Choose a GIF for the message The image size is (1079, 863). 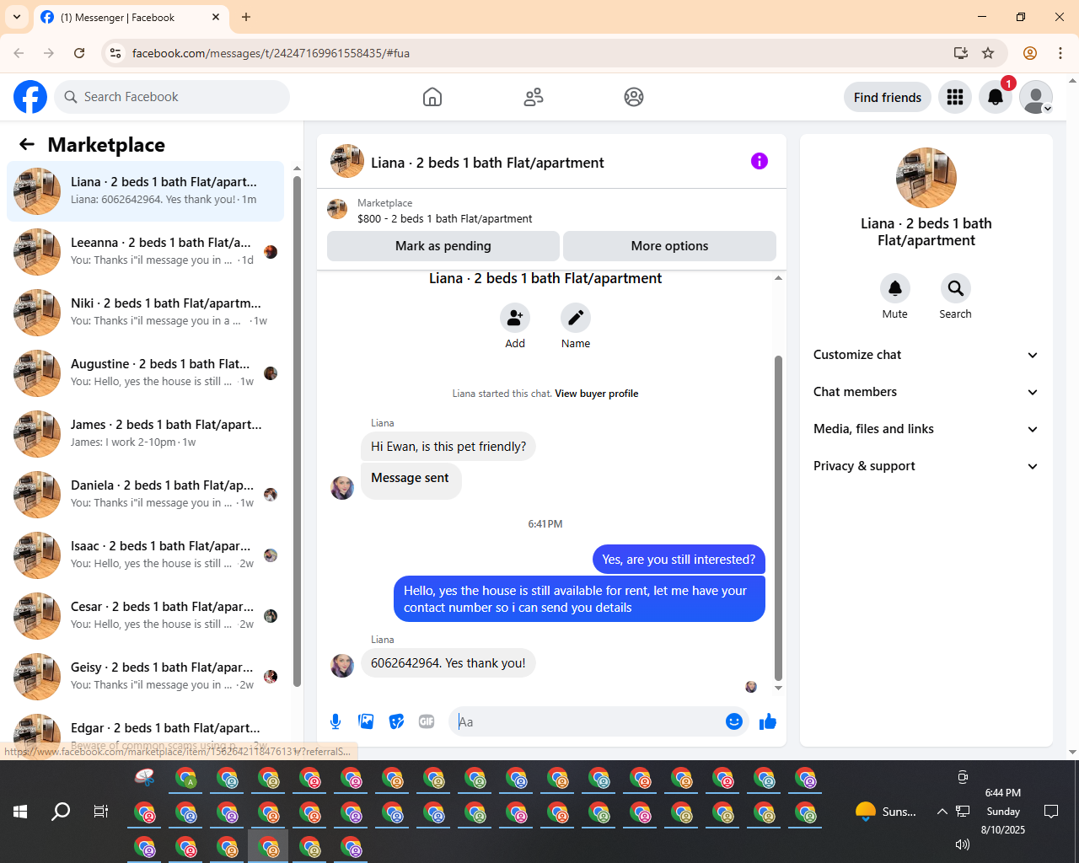click(x=427, y=721)
